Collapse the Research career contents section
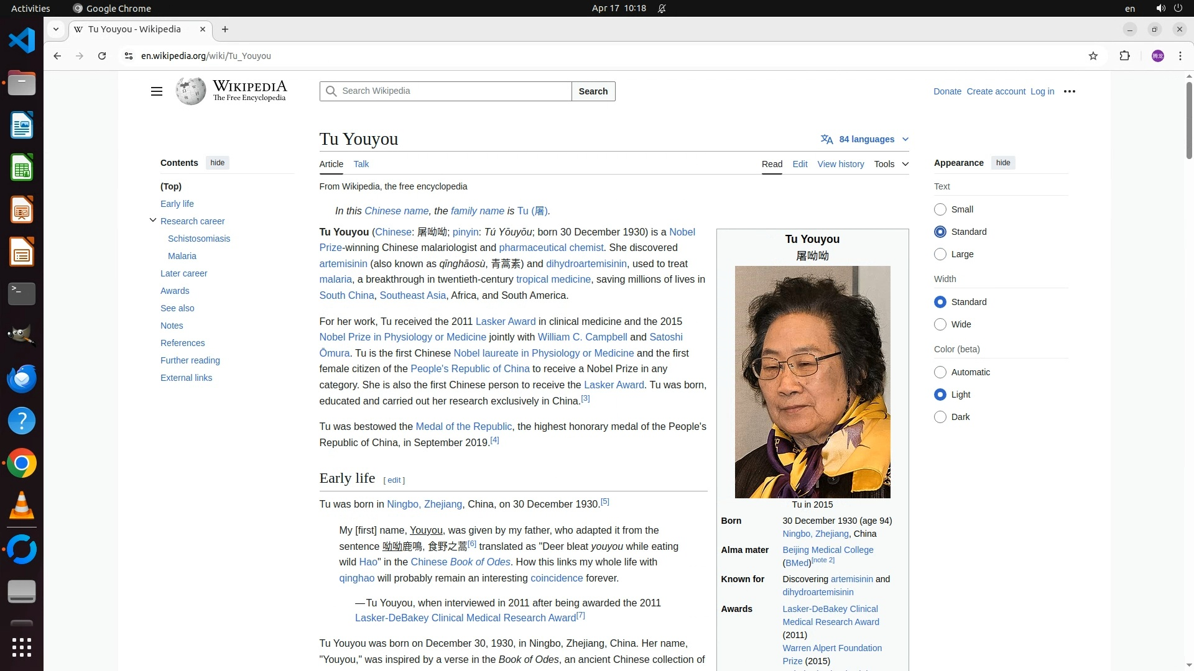1194x671 pixels. pyautogui.click(x=153, y=221)
